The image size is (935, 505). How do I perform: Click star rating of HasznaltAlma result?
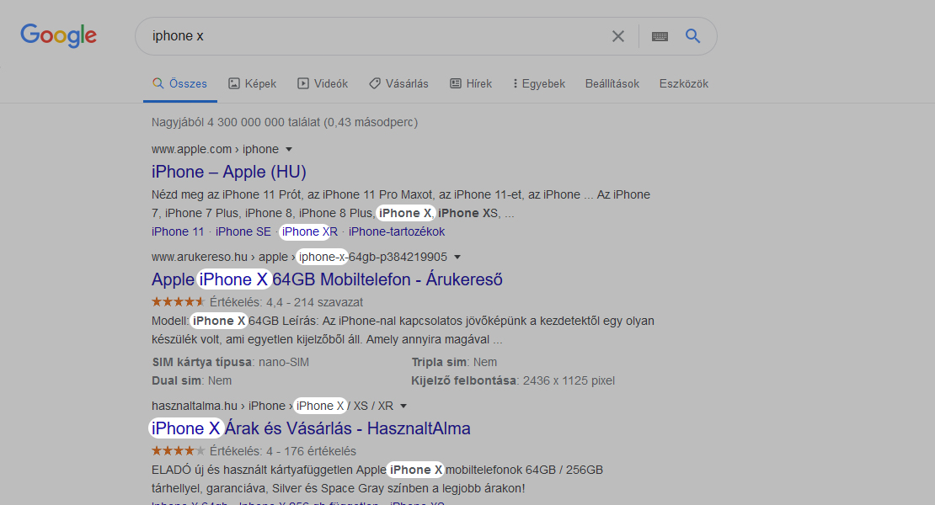pos(178,451)
